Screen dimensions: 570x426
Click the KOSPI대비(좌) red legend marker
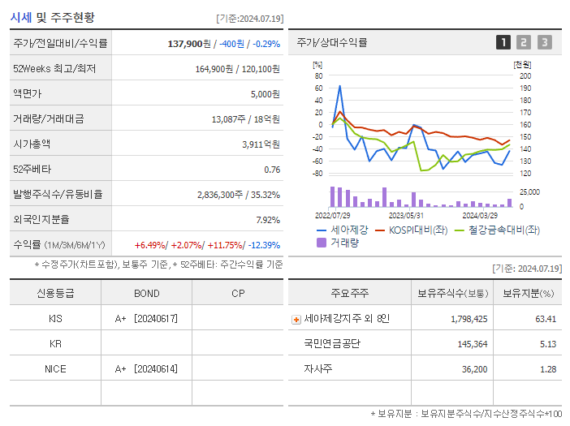click(x=380, y=230)
